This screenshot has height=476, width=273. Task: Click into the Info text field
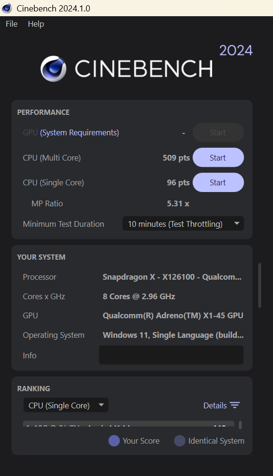point(171,355)
